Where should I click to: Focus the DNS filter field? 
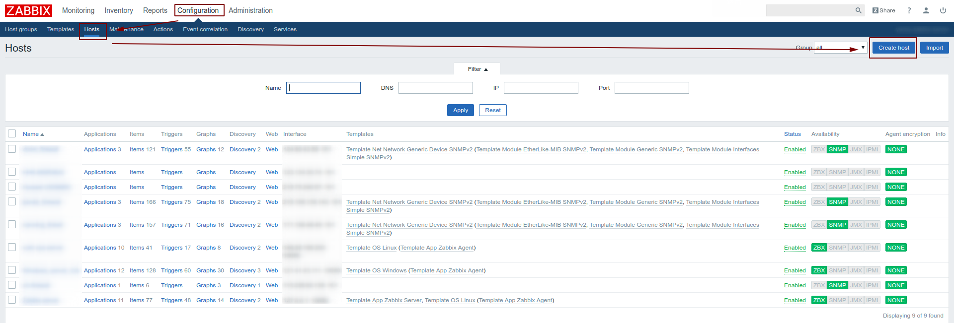(436, 88)
